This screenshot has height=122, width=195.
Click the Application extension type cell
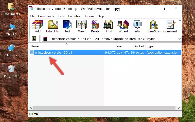(162, 52)
